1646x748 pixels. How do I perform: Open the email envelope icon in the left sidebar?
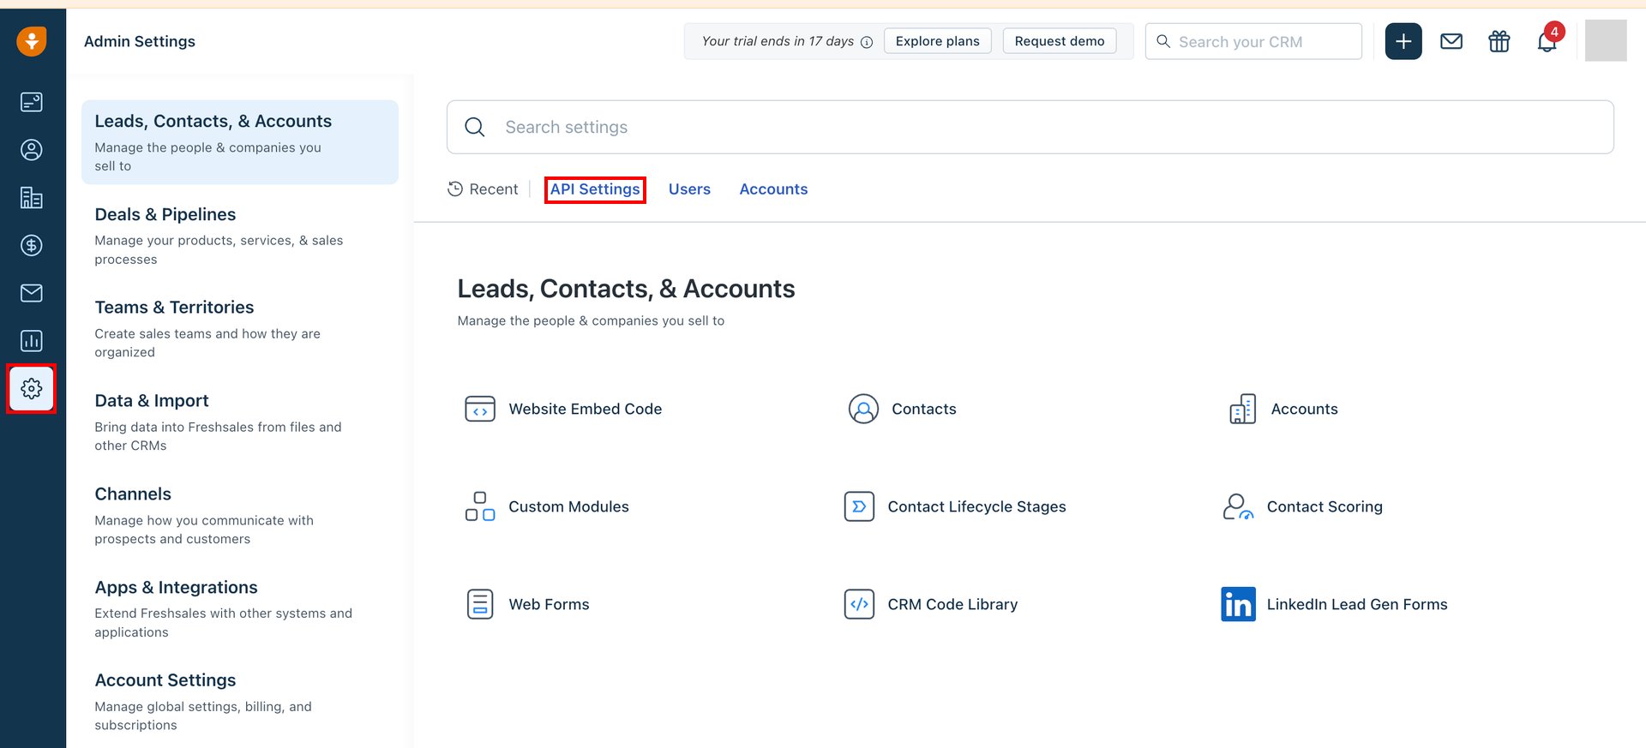32,293
